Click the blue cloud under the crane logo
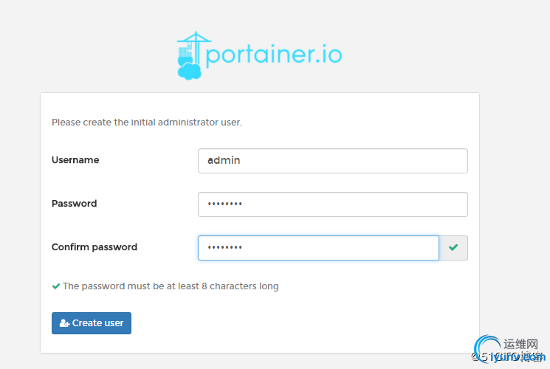 (x=190, y=71)
